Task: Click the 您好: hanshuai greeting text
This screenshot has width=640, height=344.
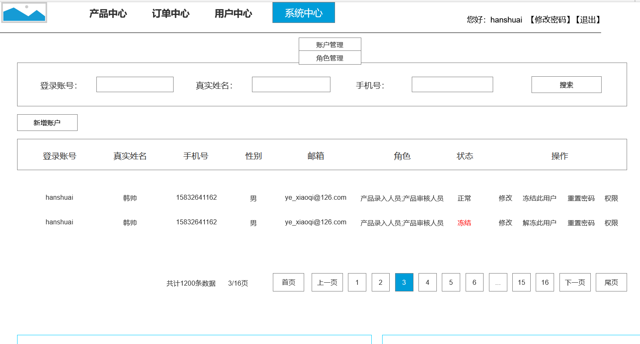Action: [x=494, y=20]
